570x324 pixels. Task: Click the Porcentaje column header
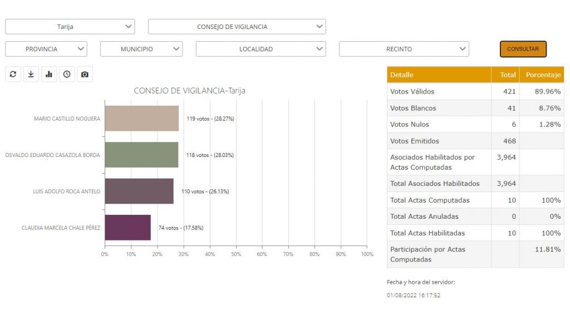pos(541,75)
